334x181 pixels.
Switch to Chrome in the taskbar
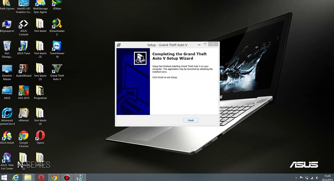pyautogui.click(x=54, y=178)
